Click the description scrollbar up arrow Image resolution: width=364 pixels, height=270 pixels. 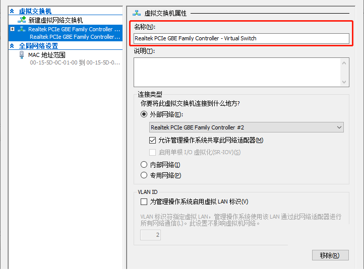[x=344, y=63]
